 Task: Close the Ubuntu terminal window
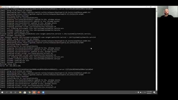(155, 7)
